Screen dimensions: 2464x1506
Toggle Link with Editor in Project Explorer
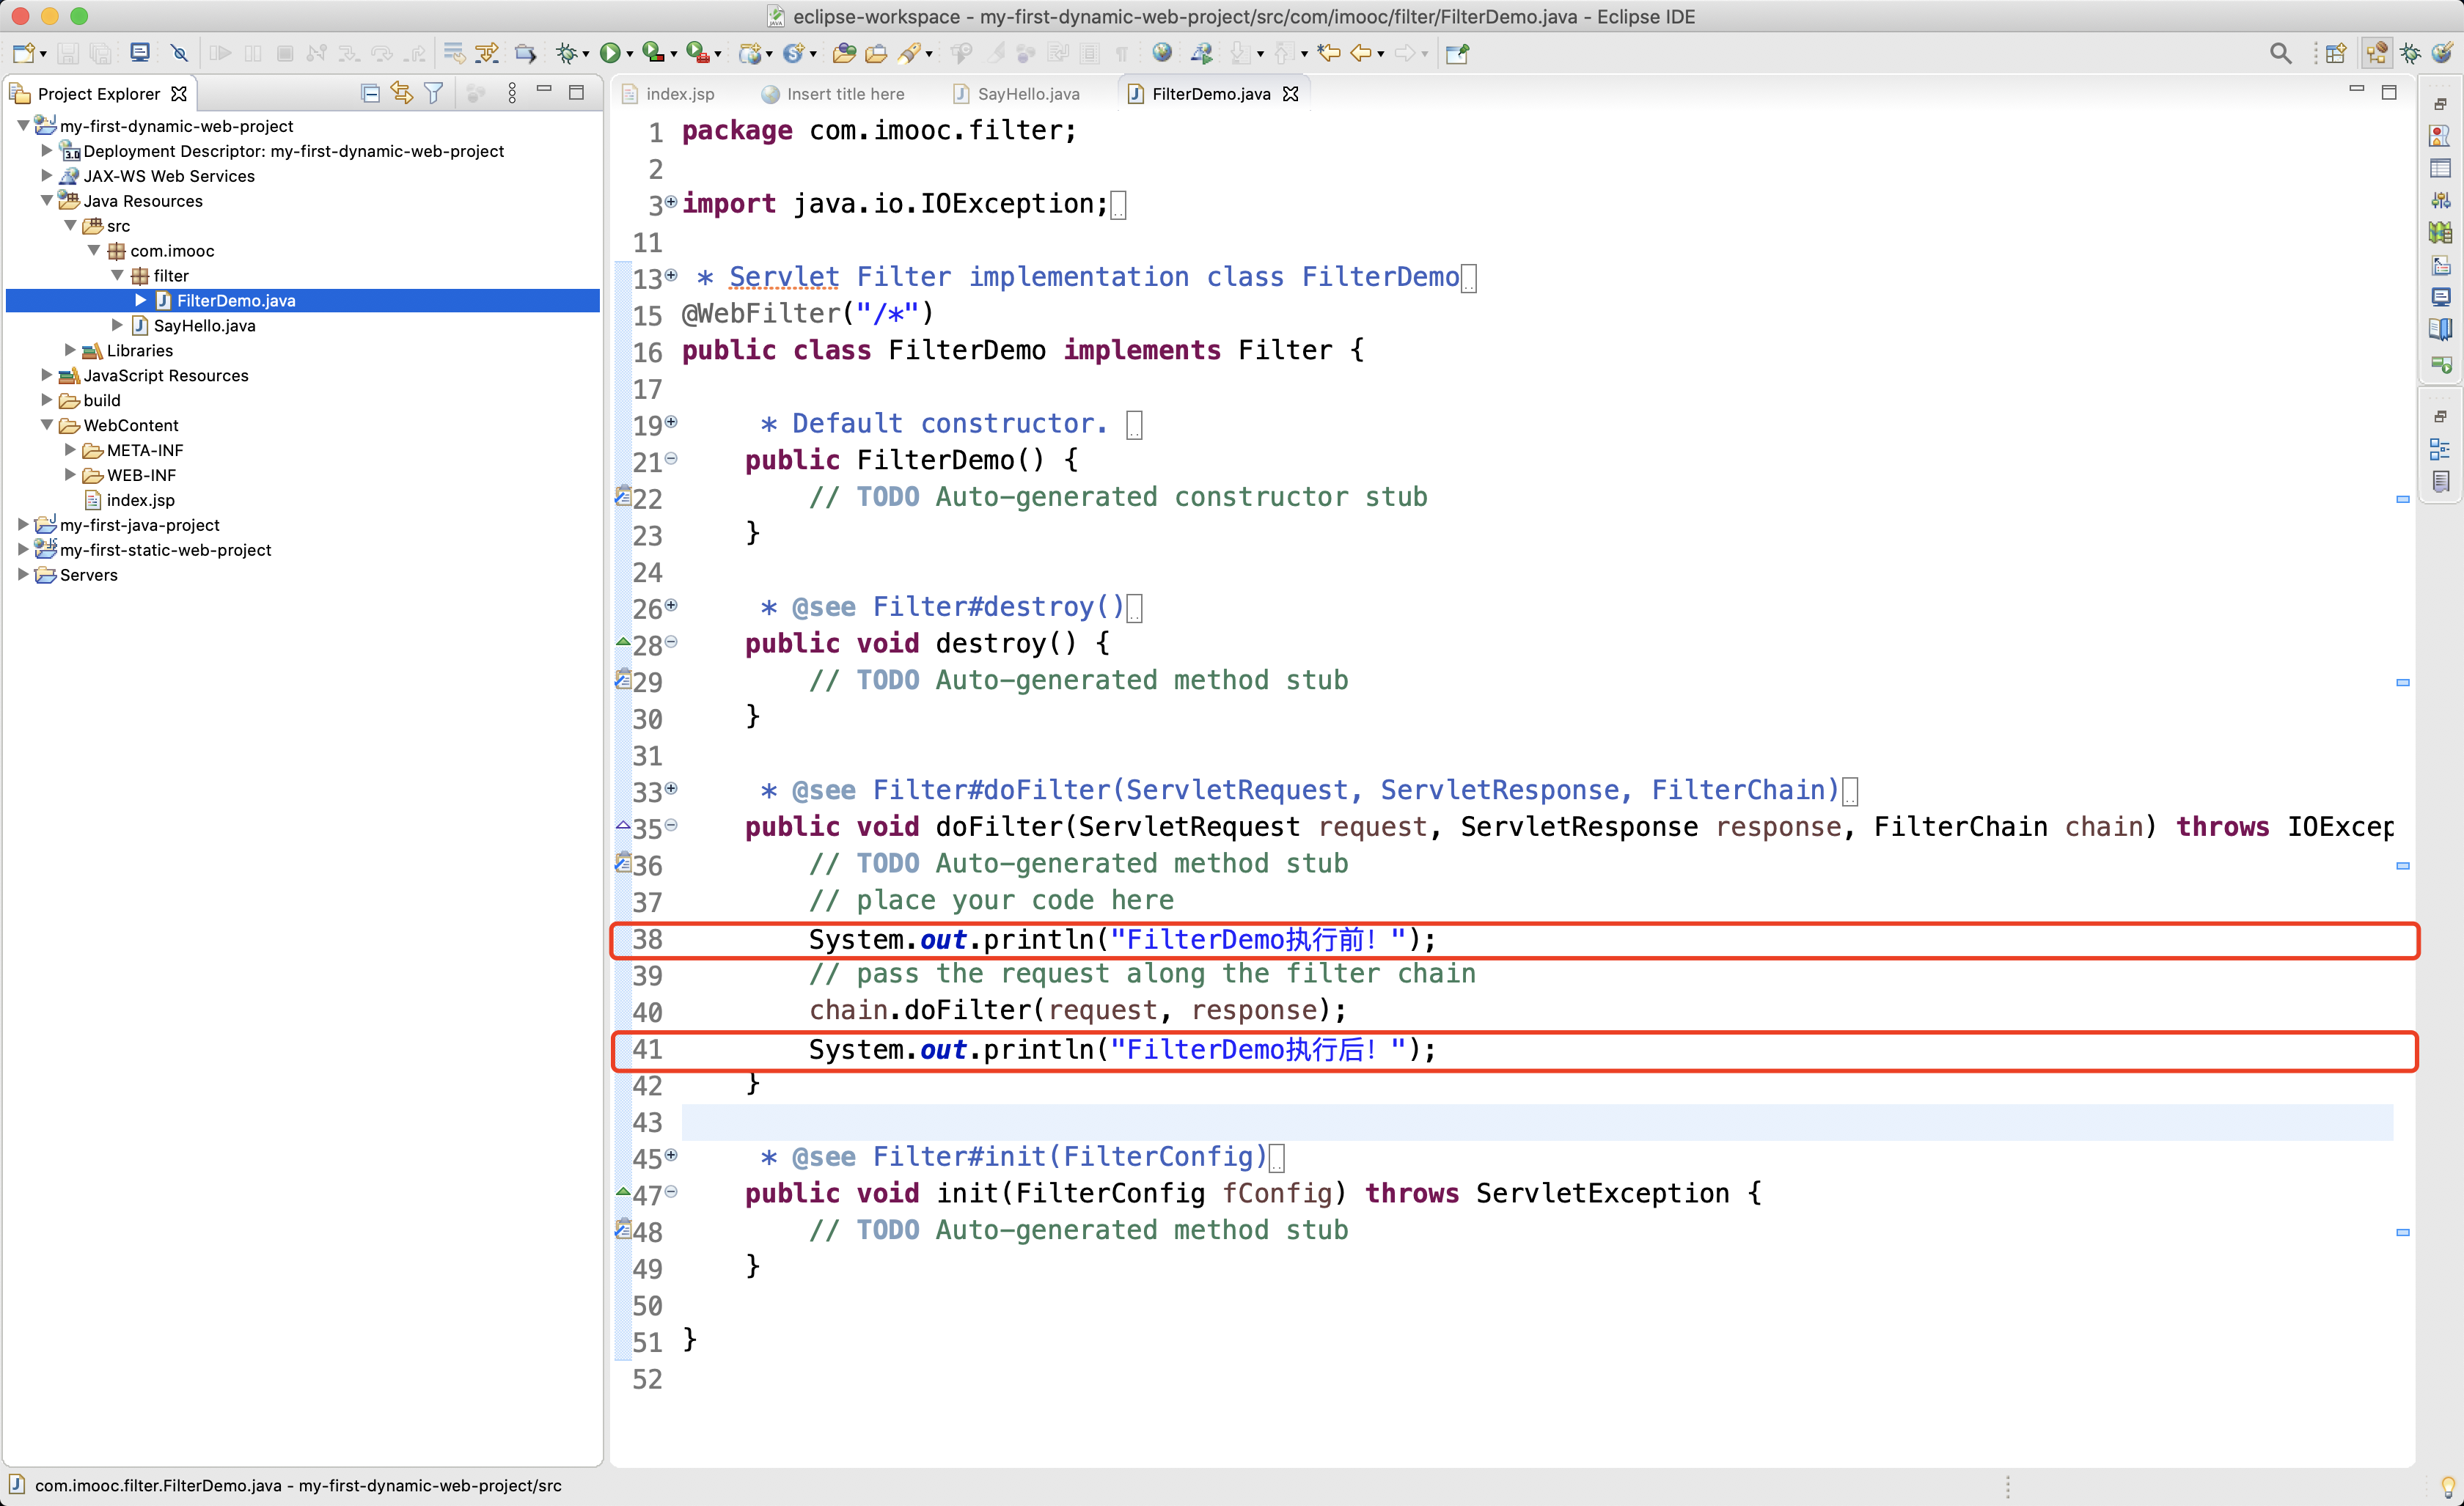point(402,93)
